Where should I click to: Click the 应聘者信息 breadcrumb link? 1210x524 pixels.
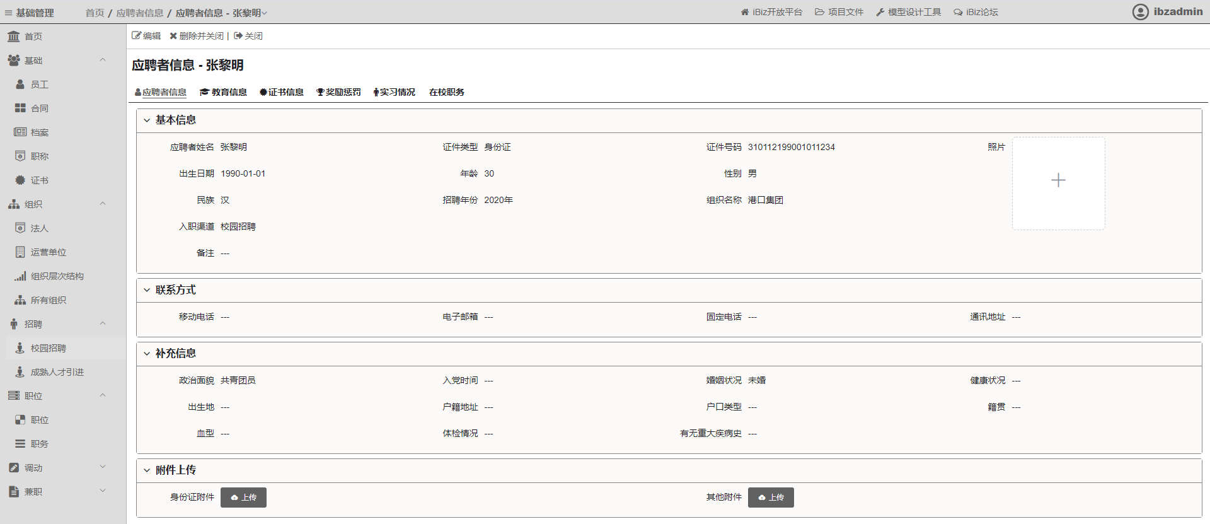point(140,13)
